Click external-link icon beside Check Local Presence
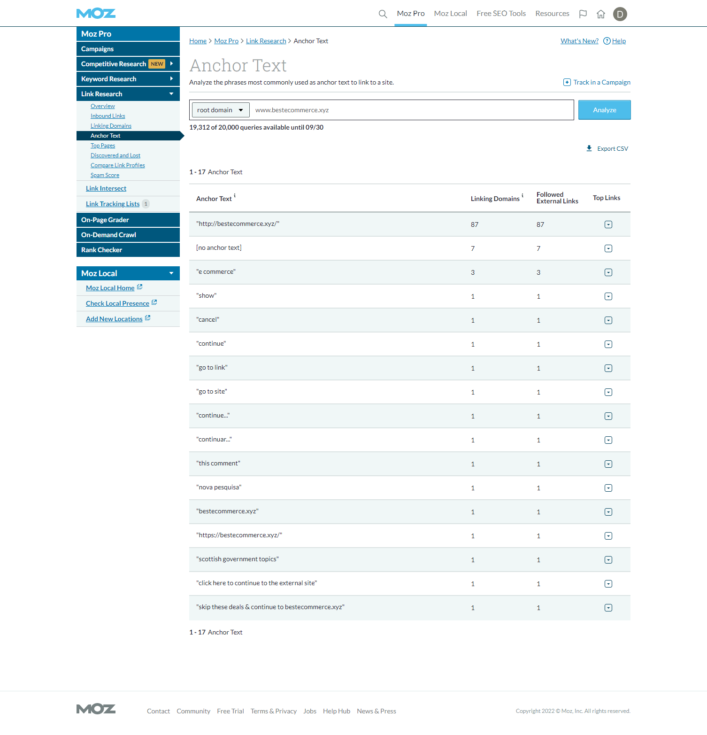 154,302
